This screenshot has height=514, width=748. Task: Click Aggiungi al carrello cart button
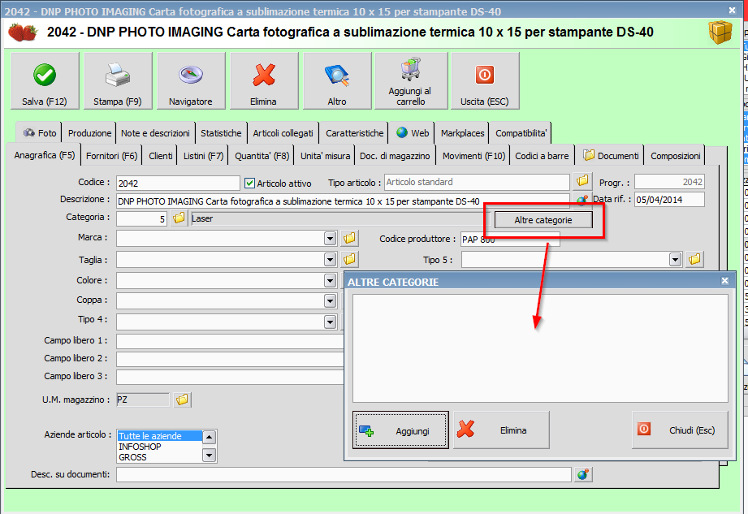point(411,81)
